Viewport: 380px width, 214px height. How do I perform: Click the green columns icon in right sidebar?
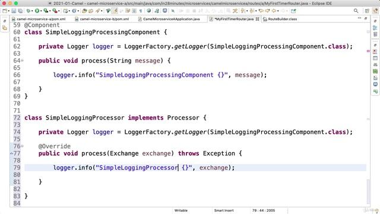pyautogui.click(x=375, y=71)
